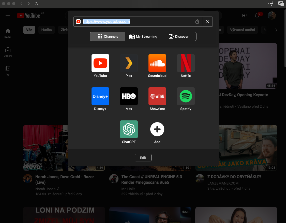The image size is (286, 223).
Task: Reload the page
Action: (36, 4)
